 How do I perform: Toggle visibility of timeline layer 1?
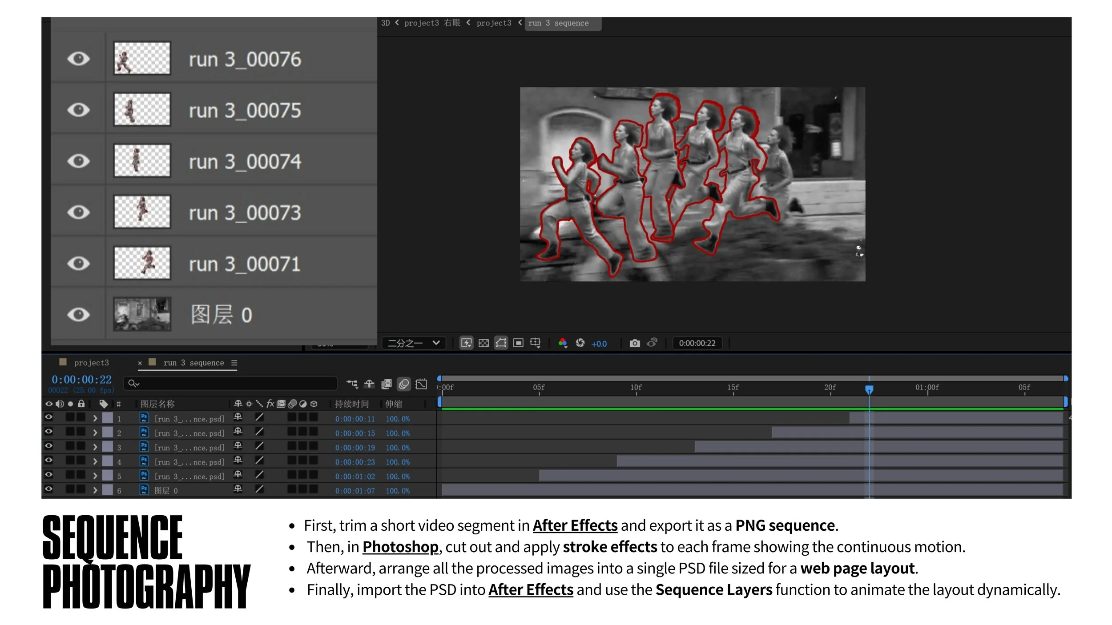click(49, 417)
